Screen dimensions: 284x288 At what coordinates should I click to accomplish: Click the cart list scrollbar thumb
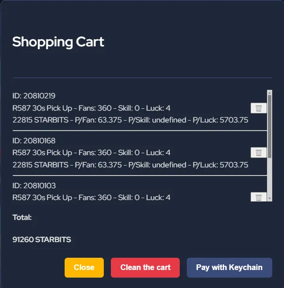click(x=269, y=125)
